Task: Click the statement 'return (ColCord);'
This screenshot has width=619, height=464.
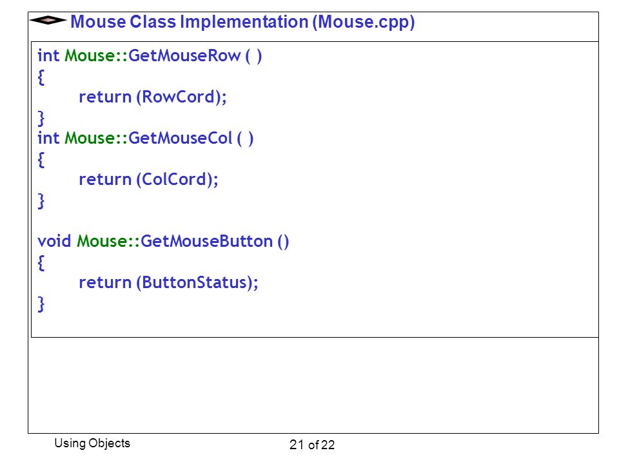Action: (148, 180)
